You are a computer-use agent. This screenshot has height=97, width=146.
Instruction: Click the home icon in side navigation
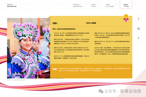(139, 28)
